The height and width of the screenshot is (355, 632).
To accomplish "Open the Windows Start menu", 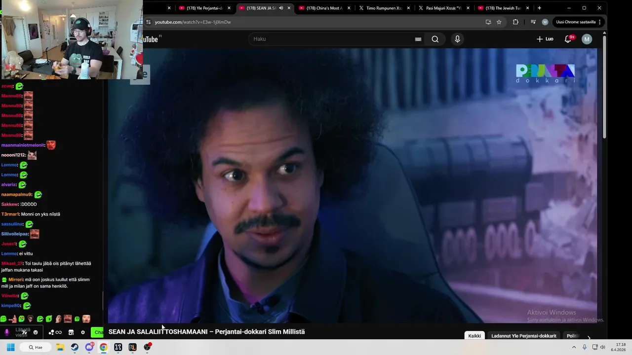I will coord(10,347).
